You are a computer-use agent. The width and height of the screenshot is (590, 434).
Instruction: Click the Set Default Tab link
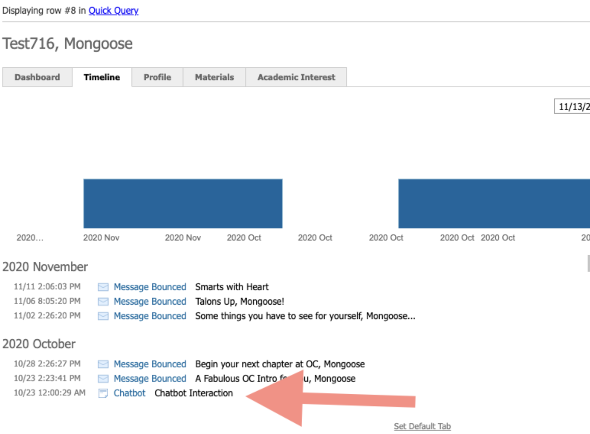pyautogui.click(x=422, y=426)
